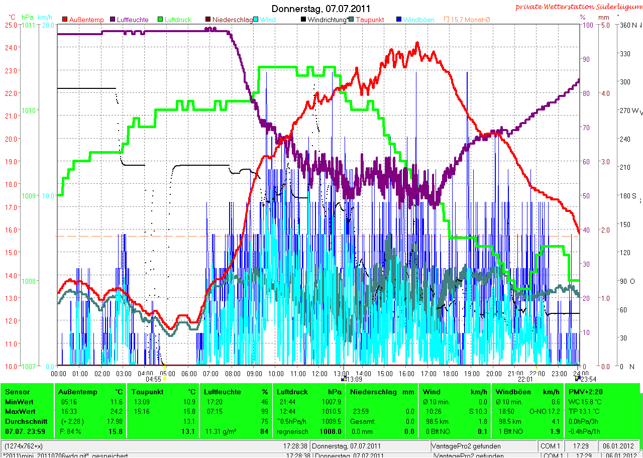643x458 pixels.
Task: Click the moon marker at 13:09
Action: [x=343, y=379]
